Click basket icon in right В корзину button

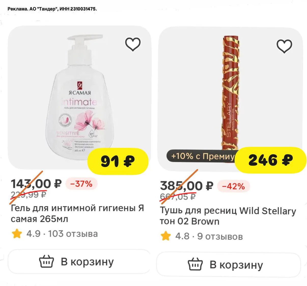(x=195, y=265)
